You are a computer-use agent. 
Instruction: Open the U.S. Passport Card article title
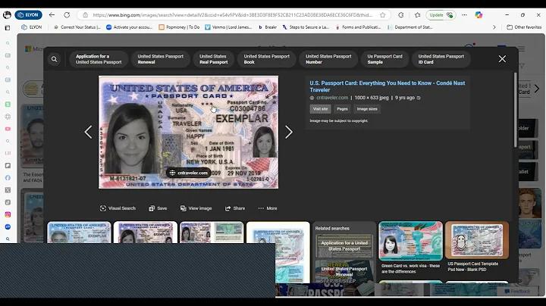[x=388, y=86]
